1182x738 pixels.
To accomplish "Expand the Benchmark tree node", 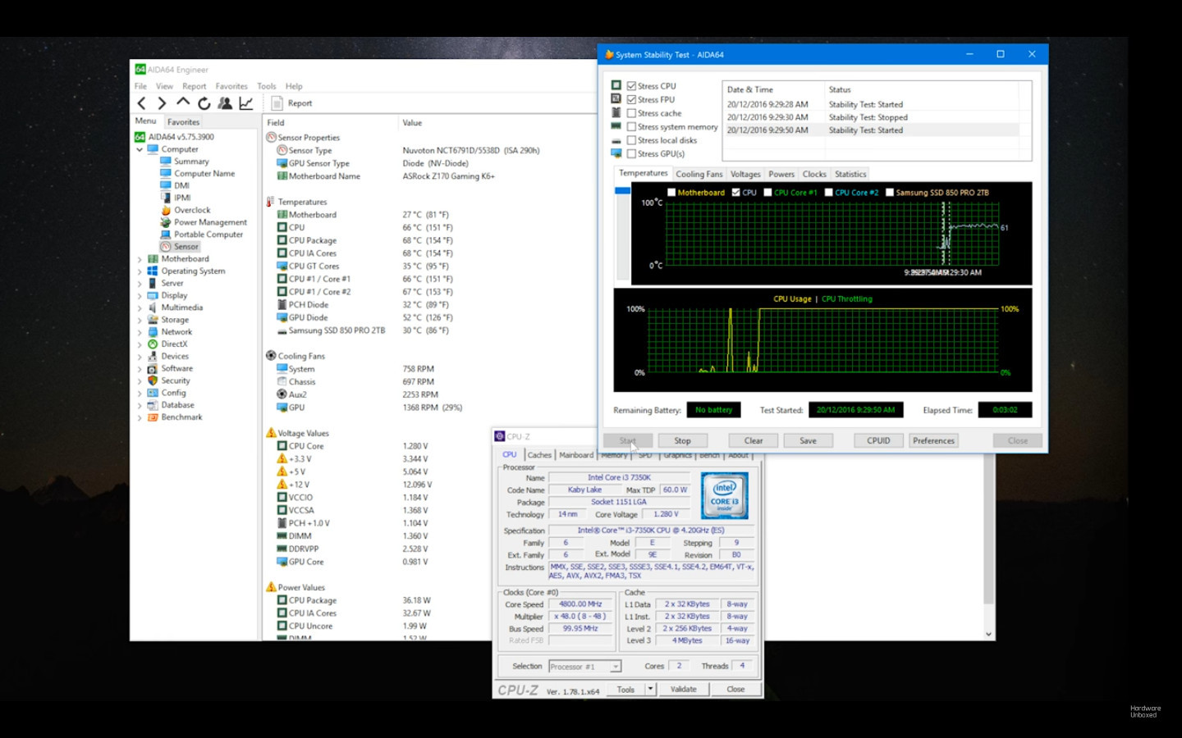I will click(140, 417).
